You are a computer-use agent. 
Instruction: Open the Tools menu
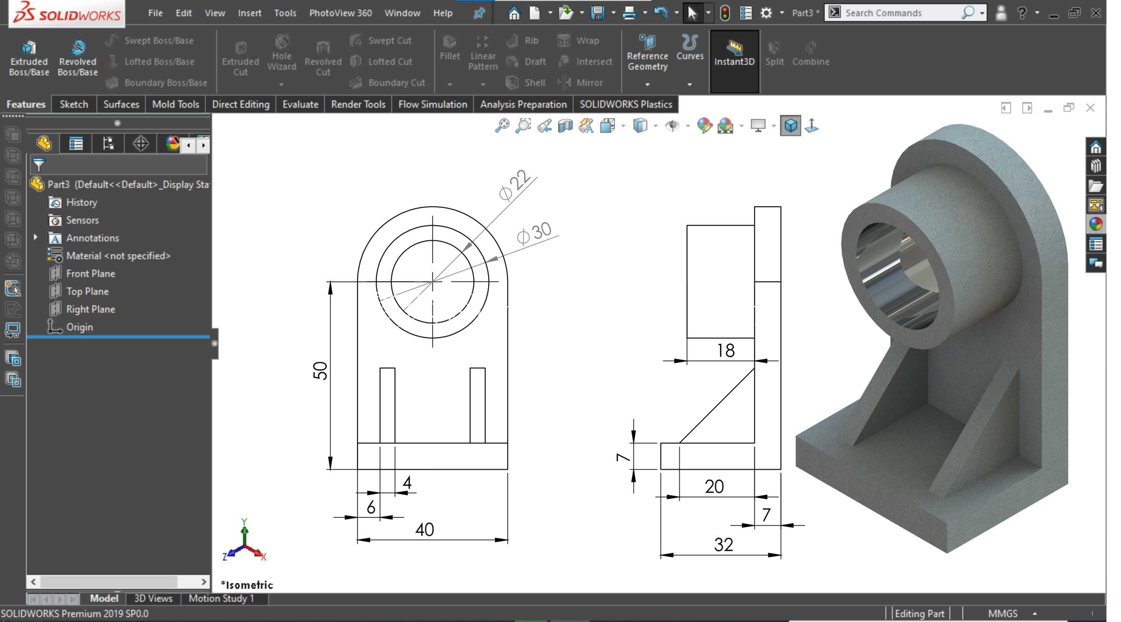[285, 13]
